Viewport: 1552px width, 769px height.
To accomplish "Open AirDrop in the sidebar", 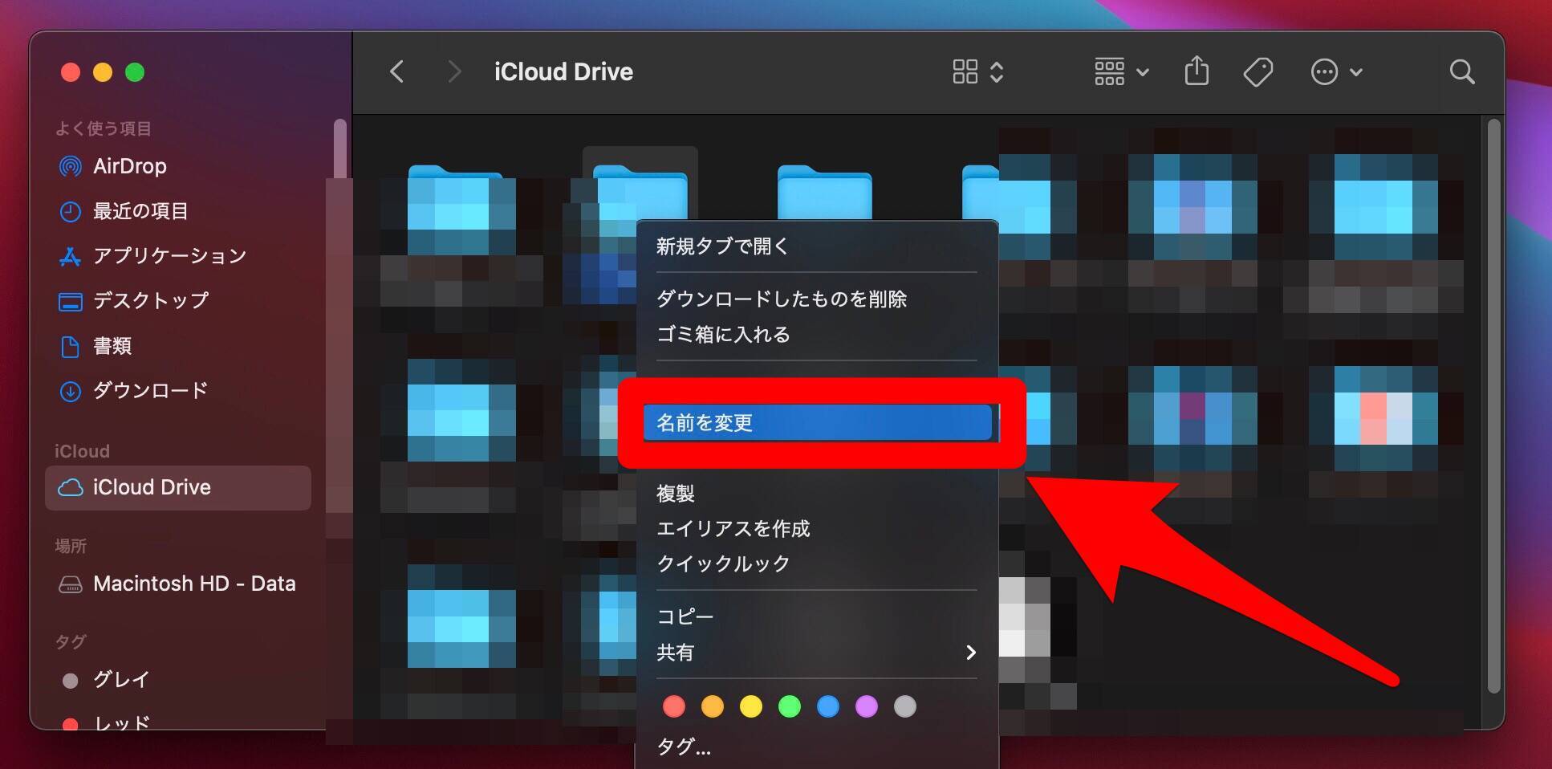I will [178, 166].
